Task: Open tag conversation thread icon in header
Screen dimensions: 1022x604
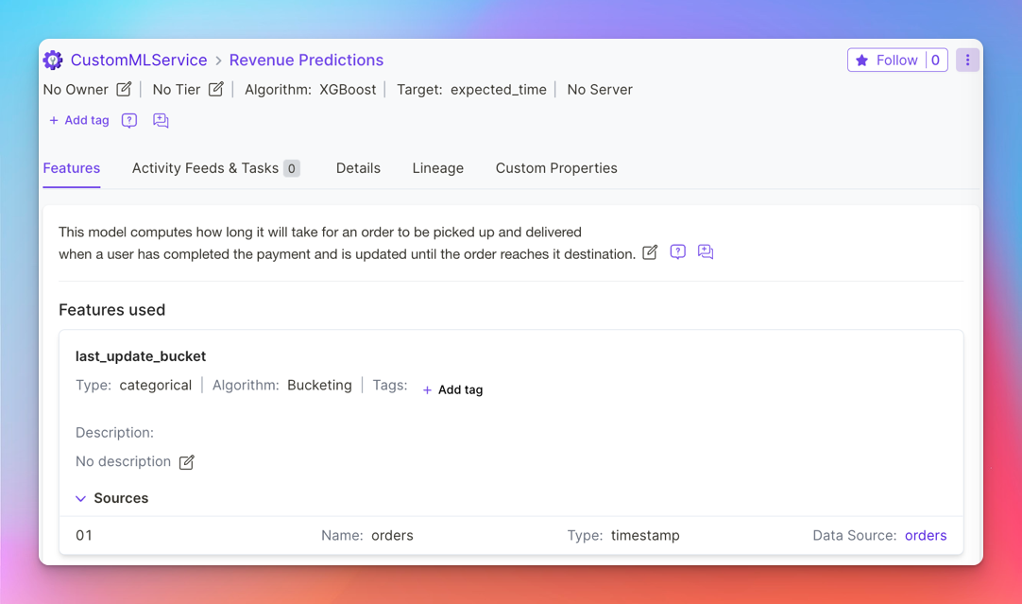Action: [x=161, y=120]
